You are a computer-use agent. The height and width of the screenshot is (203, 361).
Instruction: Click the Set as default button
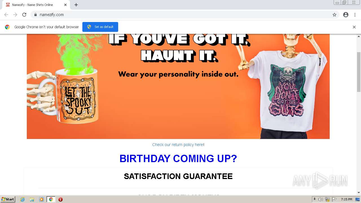[x=100, y=27]
